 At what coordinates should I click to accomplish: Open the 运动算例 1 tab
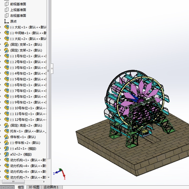(51, 187)
